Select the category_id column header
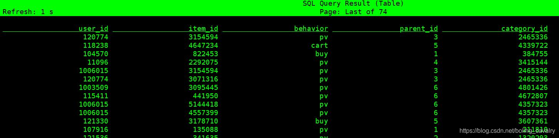Image resolution: width=559 pixels, height=138 pixels. (x=524, y=29)
